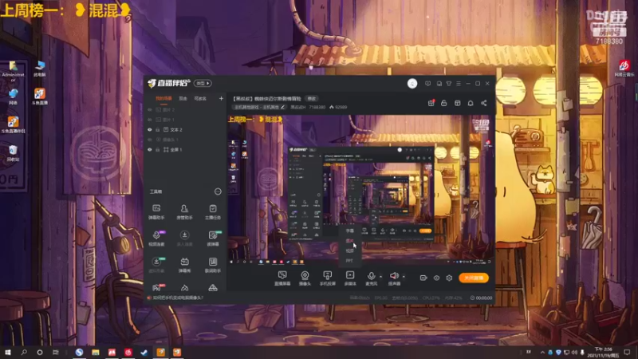Open the notification bell

pos(471,103)
